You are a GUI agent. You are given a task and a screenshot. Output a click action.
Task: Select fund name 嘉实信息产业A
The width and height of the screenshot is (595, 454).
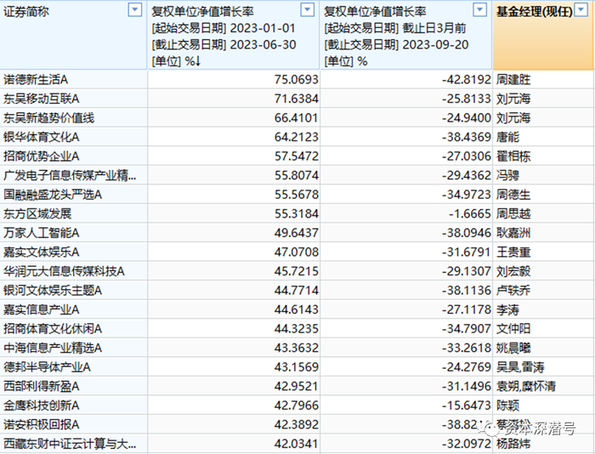[x=42, y=309]
